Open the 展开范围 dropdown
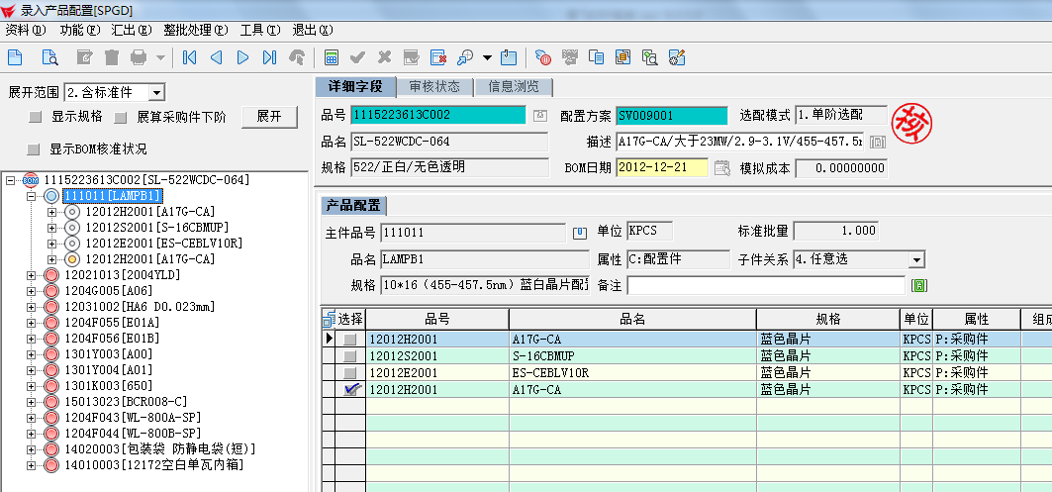This screenshot has width=1052, height=492. [156, 92]
